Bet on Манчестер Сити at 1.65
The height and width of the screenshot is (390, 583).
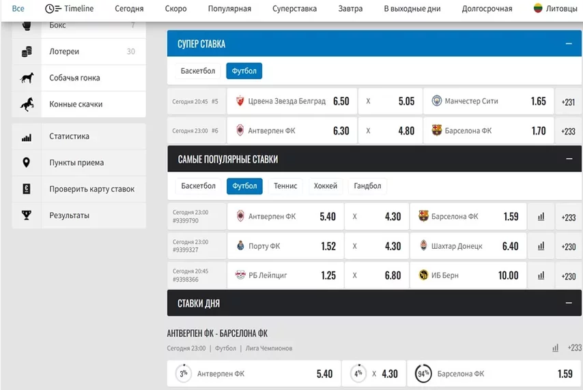[489, 101]
